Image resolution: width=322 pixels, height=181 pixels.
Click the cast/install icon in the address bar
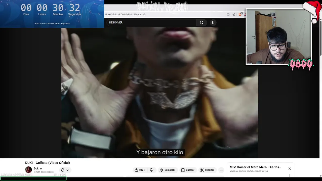228,14
